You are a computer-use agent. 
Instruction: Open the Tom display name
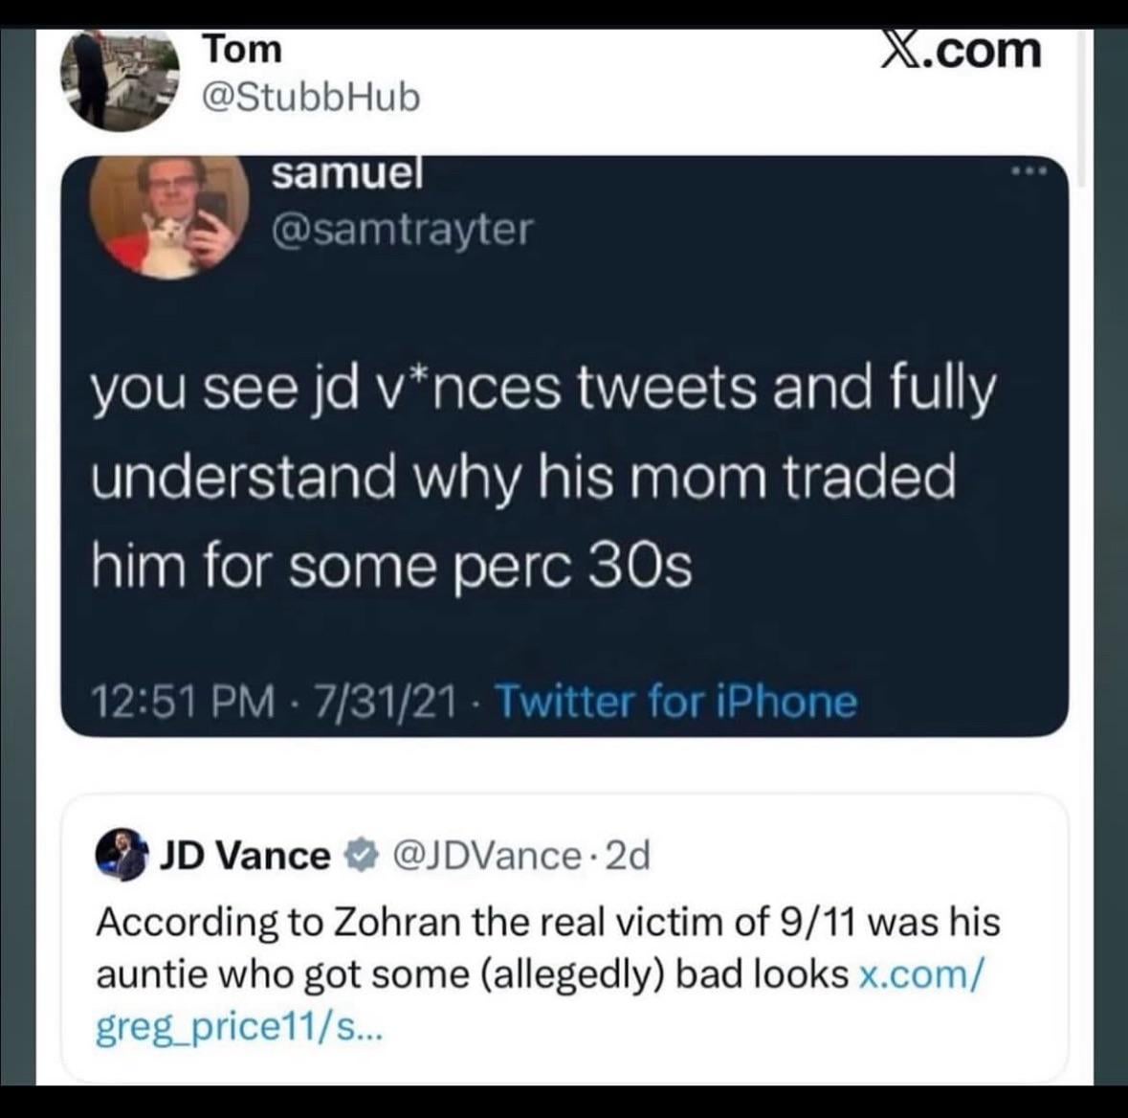(242, 48)
